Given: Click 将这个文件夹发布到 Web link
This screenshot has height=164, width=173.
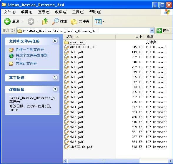Looking at the screenshot, I should (x=31, y=57).
